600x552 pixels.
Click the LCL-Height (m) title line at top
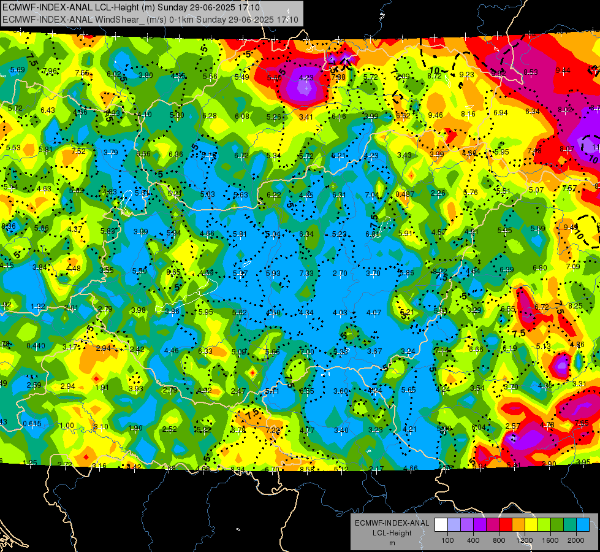(x=131, y=7)
